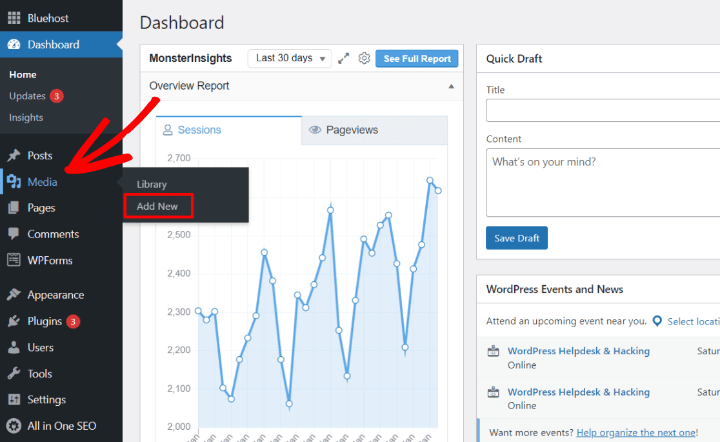Click the What's on your mind content box
The height and width of the screenshot is (442, 720).
(x=603, y=183)
